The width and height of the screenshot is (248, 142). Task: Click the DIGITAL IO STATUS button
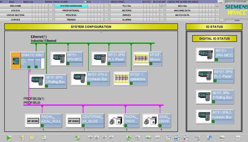click(214, 39)
